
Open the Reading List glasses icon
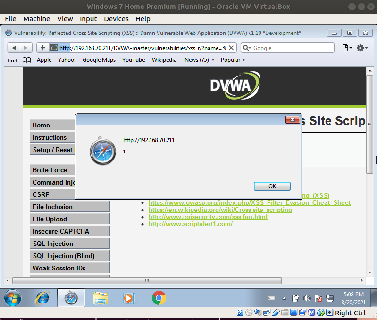point(12,60)
